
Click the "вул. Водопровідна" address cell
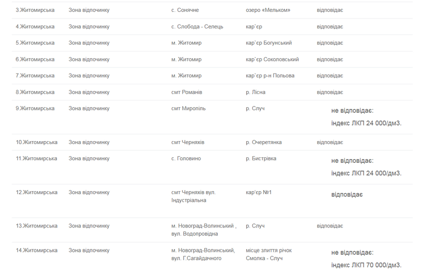[194, 234]
